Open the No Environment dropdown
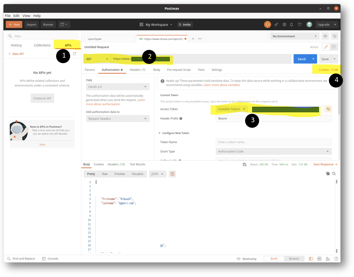 pyautogui.click(x=295, y=36)
